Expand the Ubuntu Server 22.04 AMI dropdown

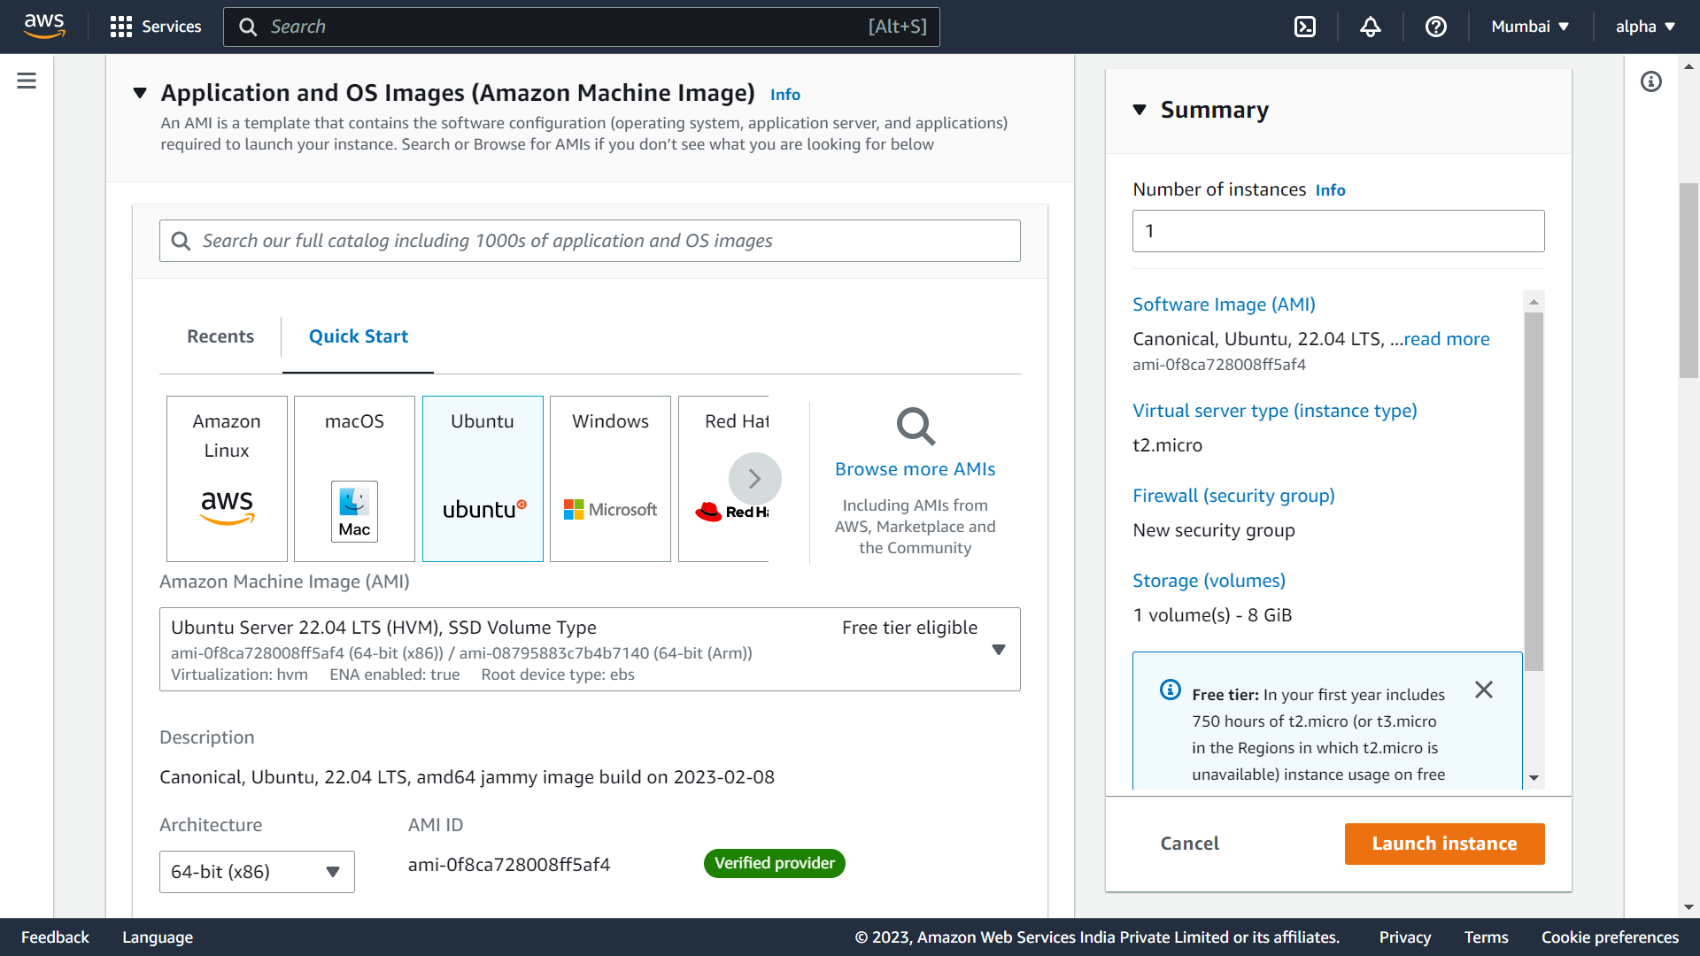[998, 650]
